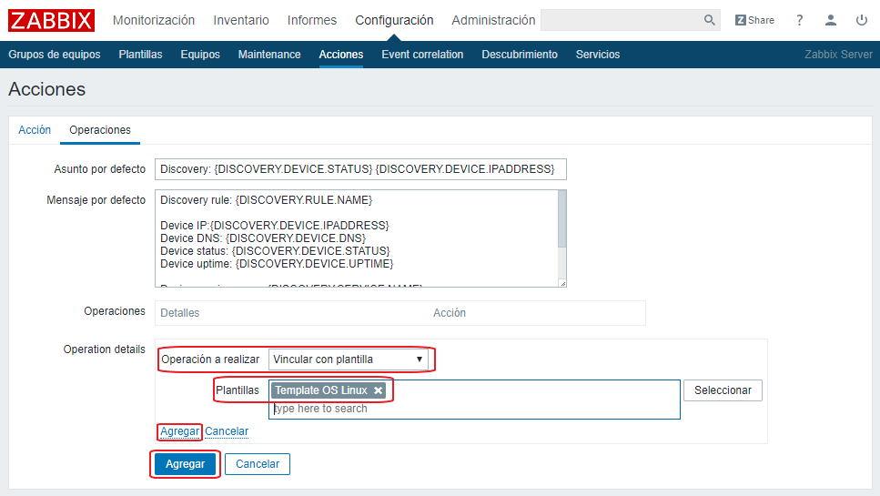Click the textarea resize handle
The width and height of the screenshot is (880, 496).
(562, 283)
